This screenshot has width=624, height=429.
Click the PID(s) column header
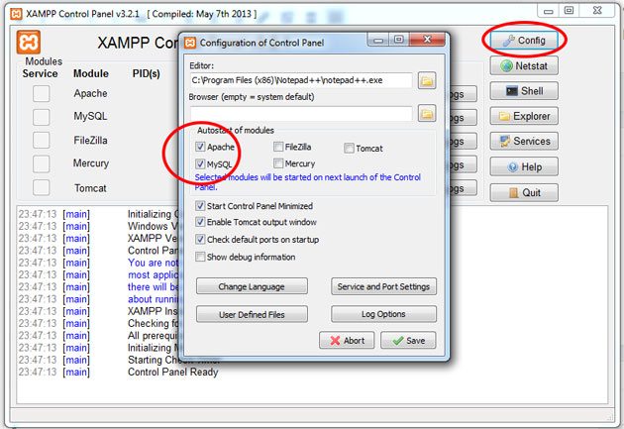(x=146, y=73)
